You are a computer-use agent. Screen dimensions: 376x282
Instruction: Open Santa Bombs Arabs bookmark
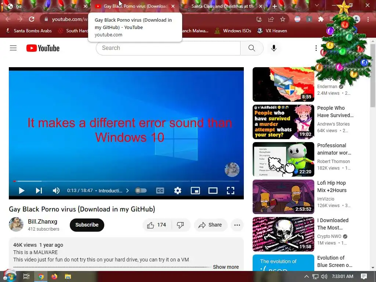(29, 31)
